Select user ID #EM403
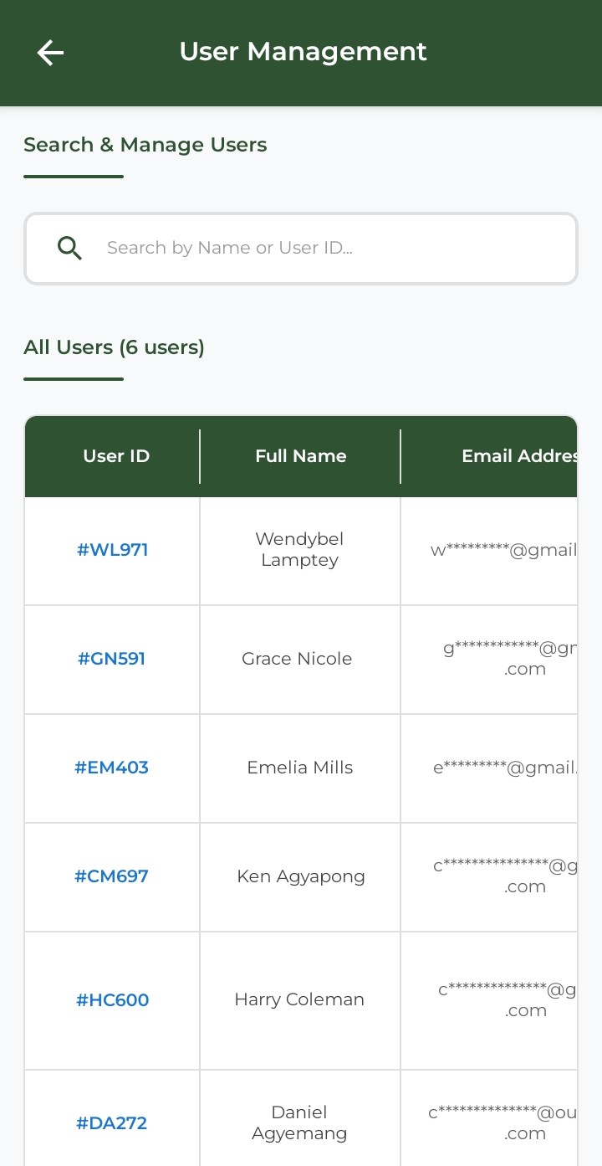The height and width of the screenshot is (1166, 602). [112, 768]
